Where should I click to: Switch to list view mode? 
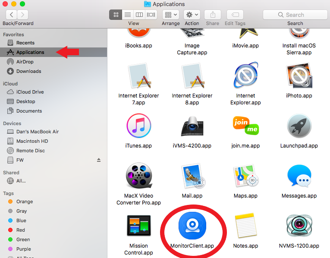coord(128,15)
